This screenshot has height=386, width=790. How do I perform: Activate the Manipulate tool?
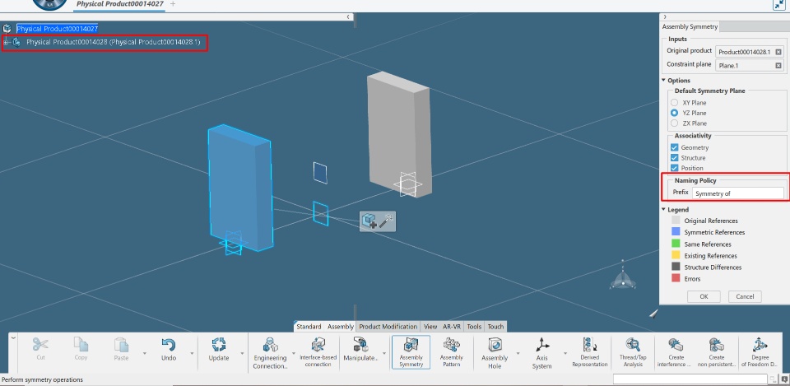click(x=360, y=349)
